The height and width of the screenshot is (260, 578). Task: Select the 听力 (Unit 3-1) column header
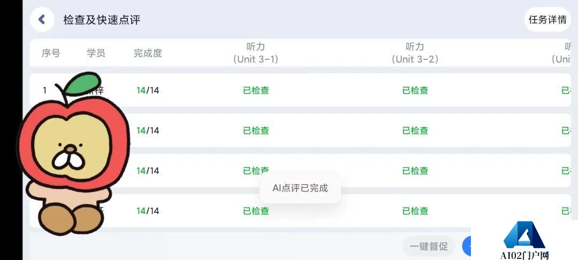pos(255,53)
